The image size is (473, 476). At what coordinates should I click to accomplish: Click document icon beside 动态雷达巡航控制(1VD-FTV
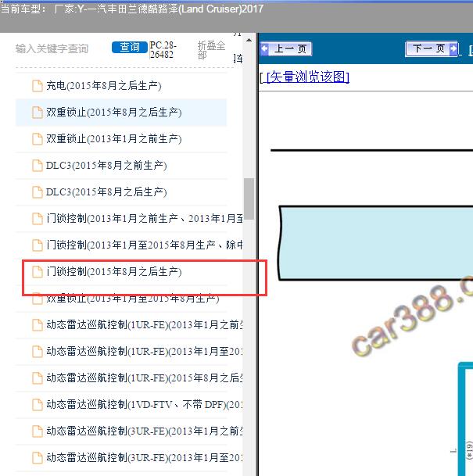point(38,405)
